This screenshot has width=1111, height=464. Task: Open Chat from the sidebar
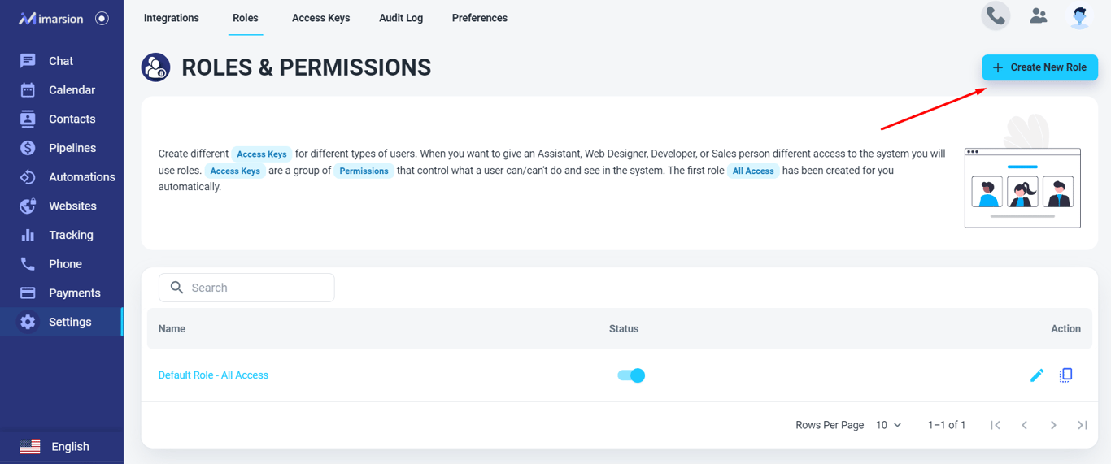(x=60, y=61)
